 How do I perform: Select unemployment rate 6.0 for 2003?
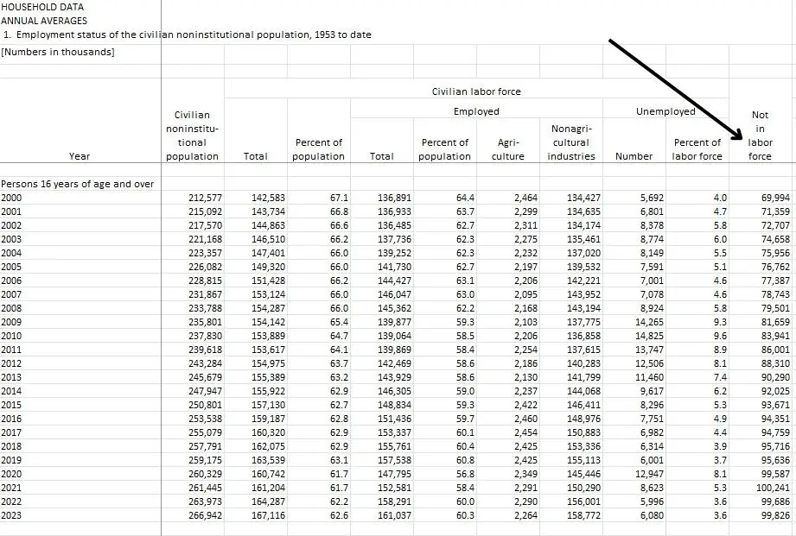[720, 239]
